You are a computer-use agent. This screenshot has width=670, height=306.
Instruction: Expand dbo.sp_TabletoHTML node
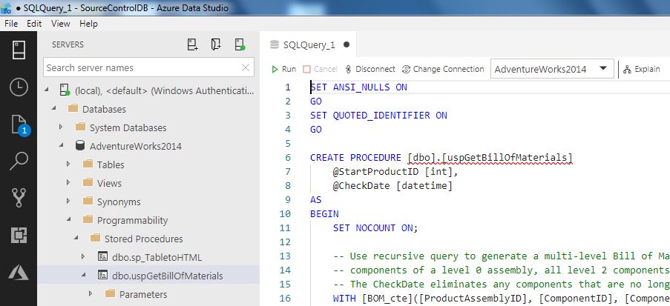pos(83,257)
